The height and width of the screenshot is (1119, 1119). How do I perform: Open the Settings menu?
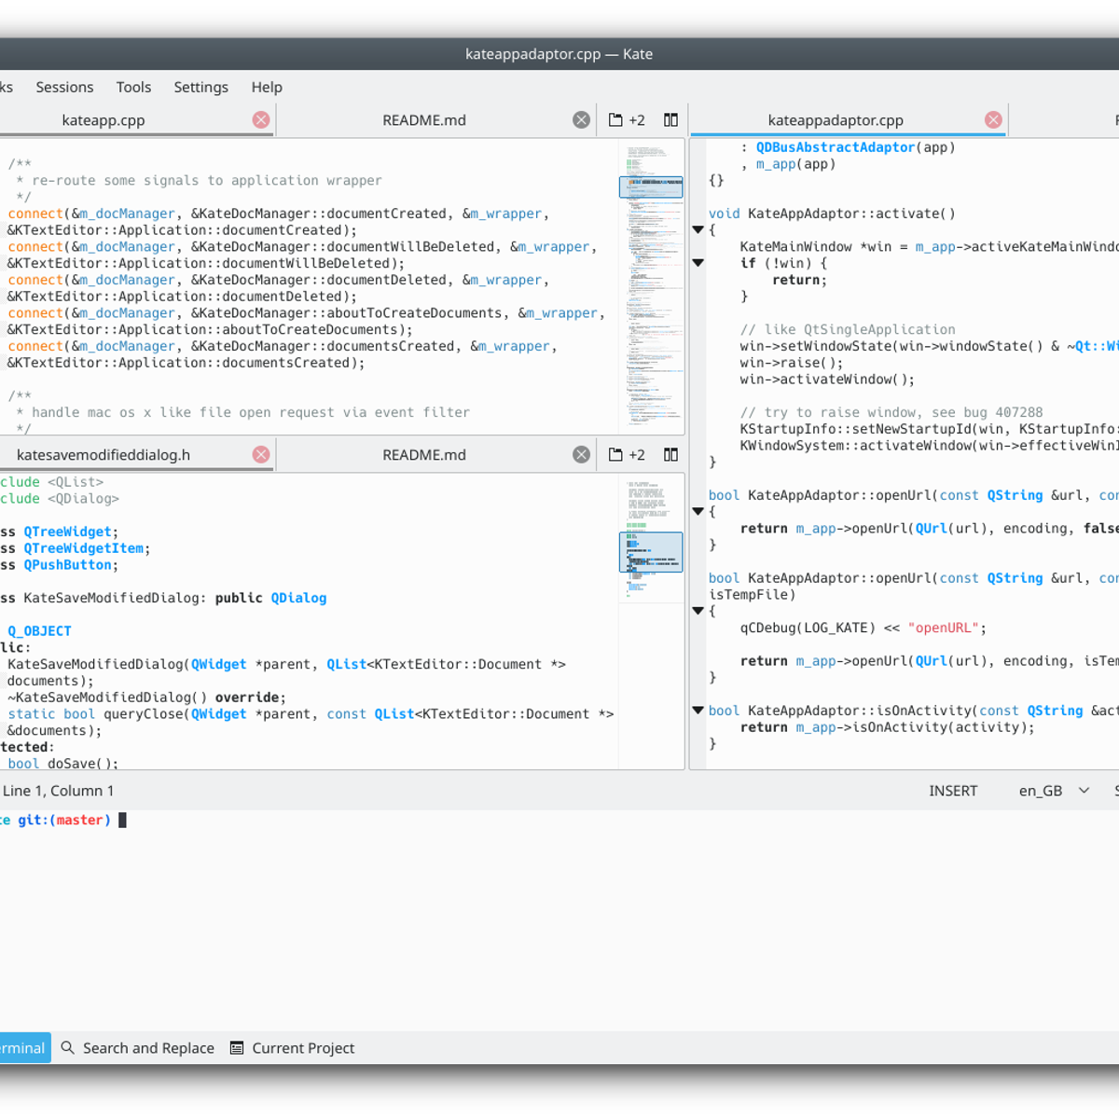(x=200, y=87)
